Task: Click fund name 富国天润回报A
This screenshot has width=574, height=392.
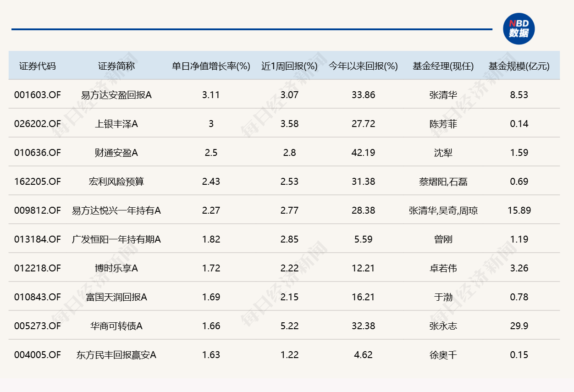Action: [x=116, y=297]
